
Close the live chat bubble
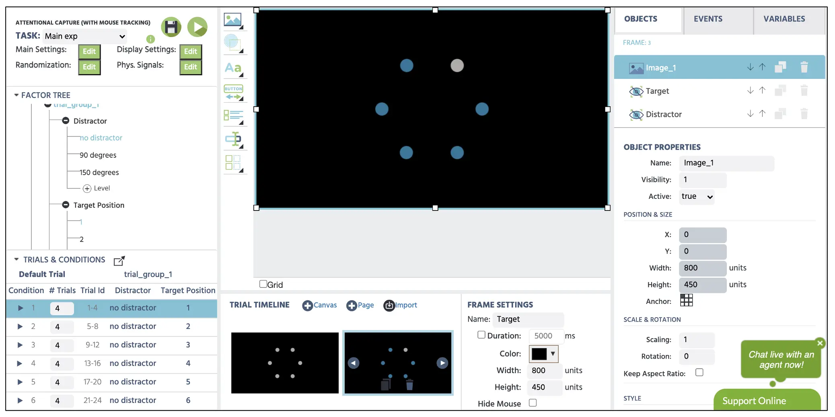pos(820,343)
